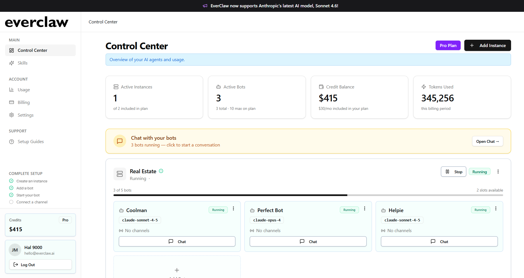
Task: Click the announcement megaphone icon in banner
Action: click(x=205, y=6)
